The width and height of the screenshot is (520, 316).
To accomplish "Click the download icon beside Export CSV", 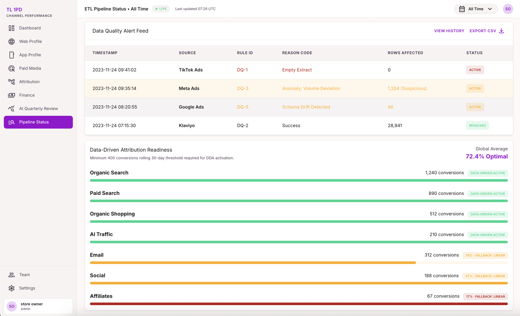I will point(502,31).
